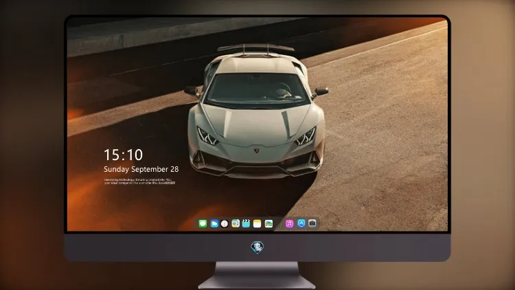Open the photo gallery icon in dock
This screenshot has height=290, width=515.
pos(268,223)
